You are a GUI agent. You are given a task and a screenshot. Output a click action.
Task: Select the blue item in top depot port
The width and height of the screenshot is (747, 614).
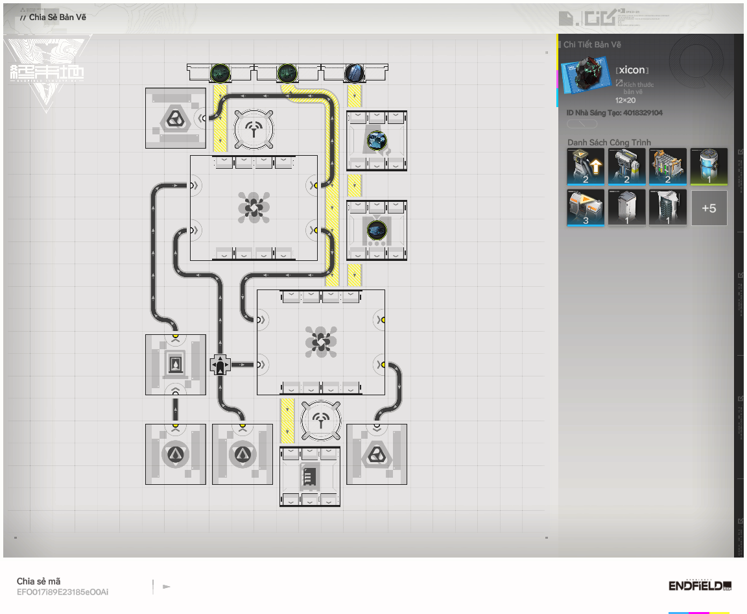[354, 73]
